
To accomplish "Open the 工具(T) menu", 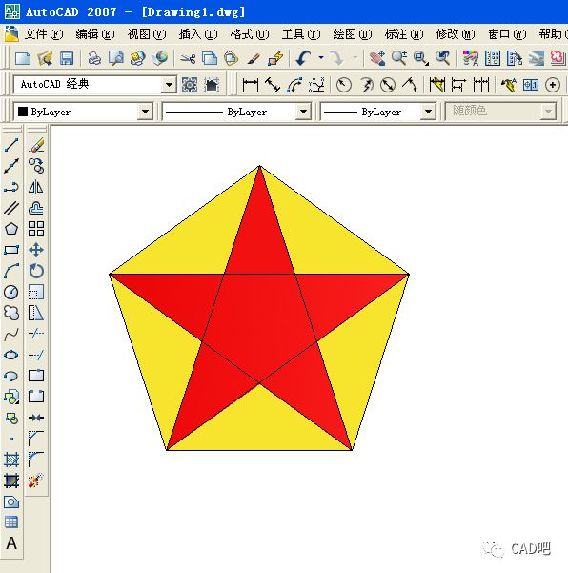I will tap(301, 34).
